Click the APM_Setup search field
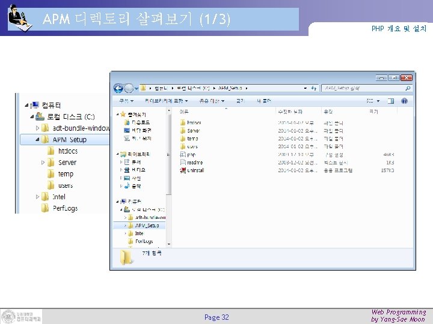433x324 pixels. point(366,88)
